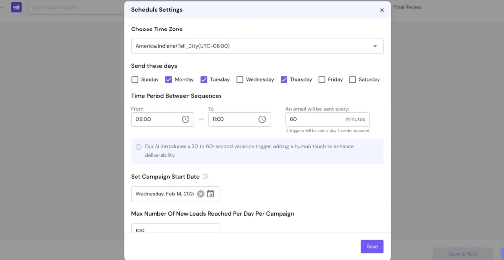Click the Untitled Campaign name field
This screenshot has width=504, height=260.
coord(75,7)
